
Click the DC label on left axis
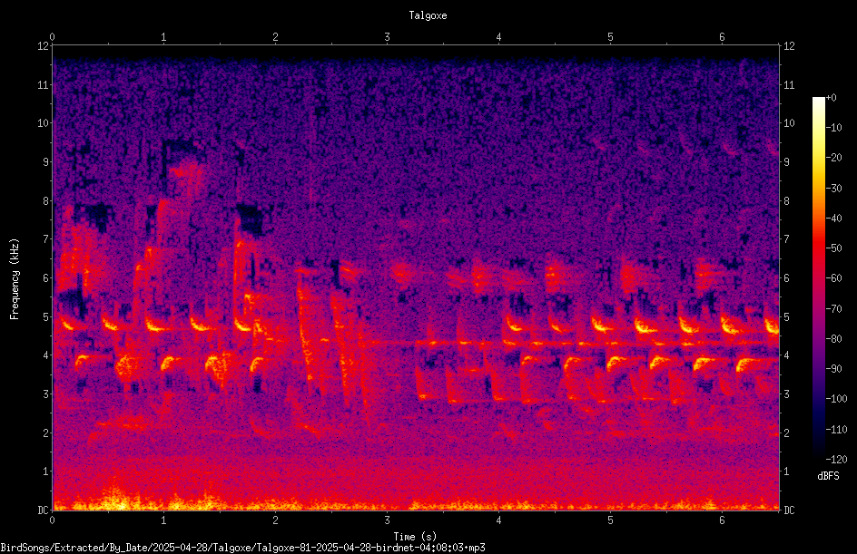pyautogui.click(x=44, y=510)
